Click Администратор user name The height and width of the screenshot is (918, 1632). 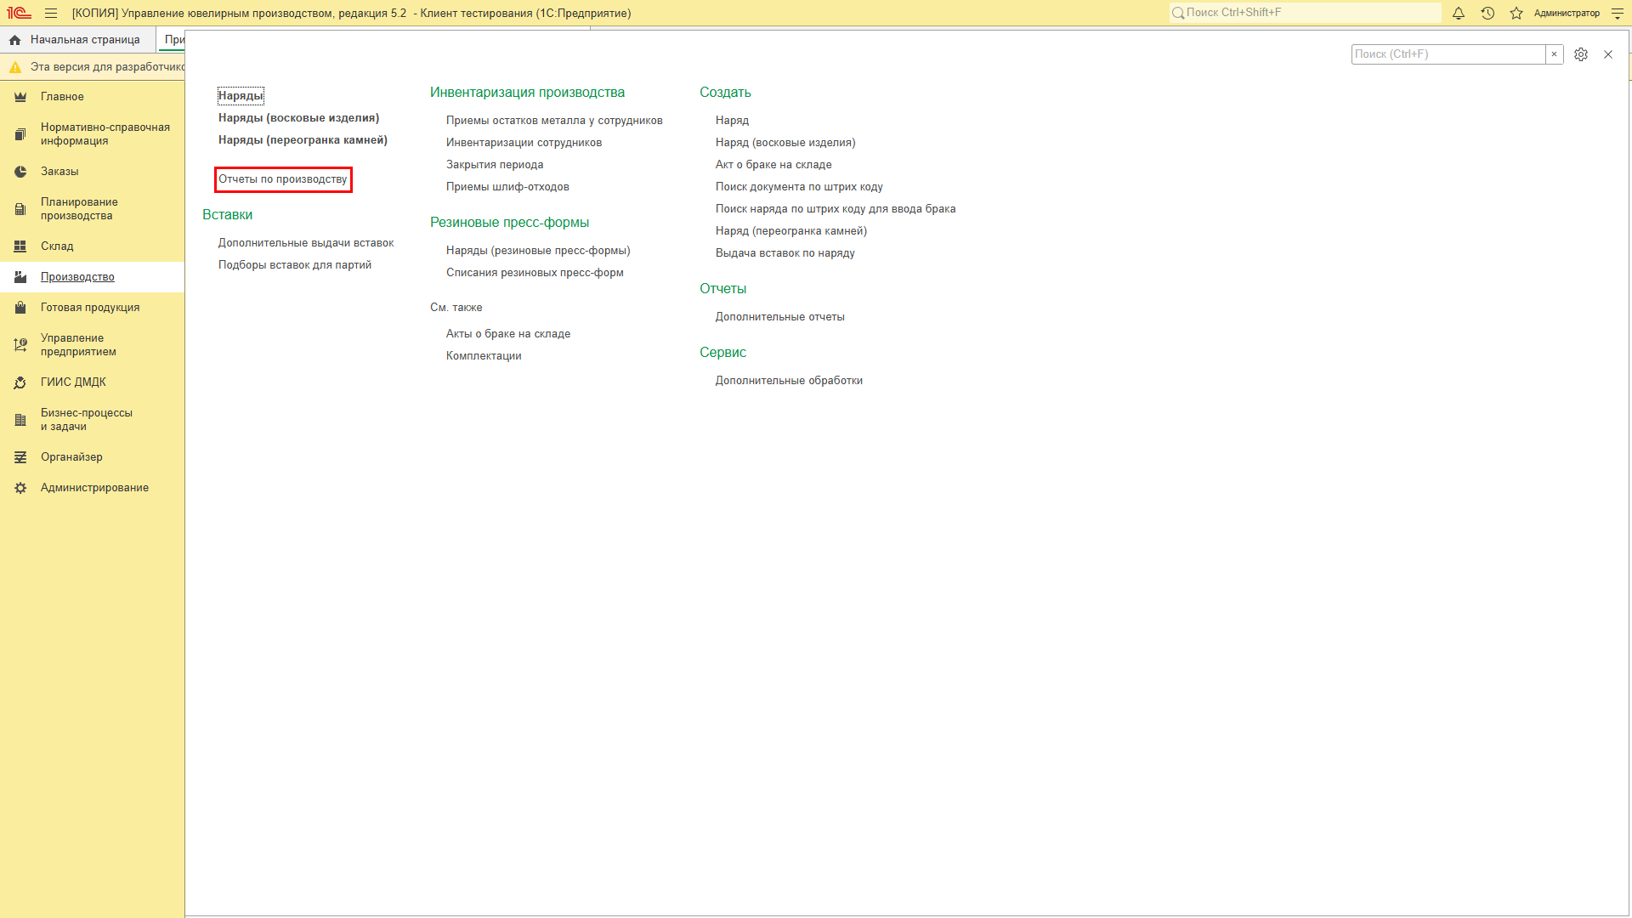pos(1567,13)
